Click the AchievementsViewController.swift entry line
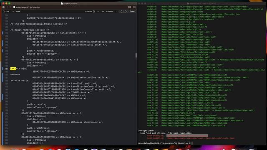The image size is (267, 150). pyautogui.click(x=77, y=42)
